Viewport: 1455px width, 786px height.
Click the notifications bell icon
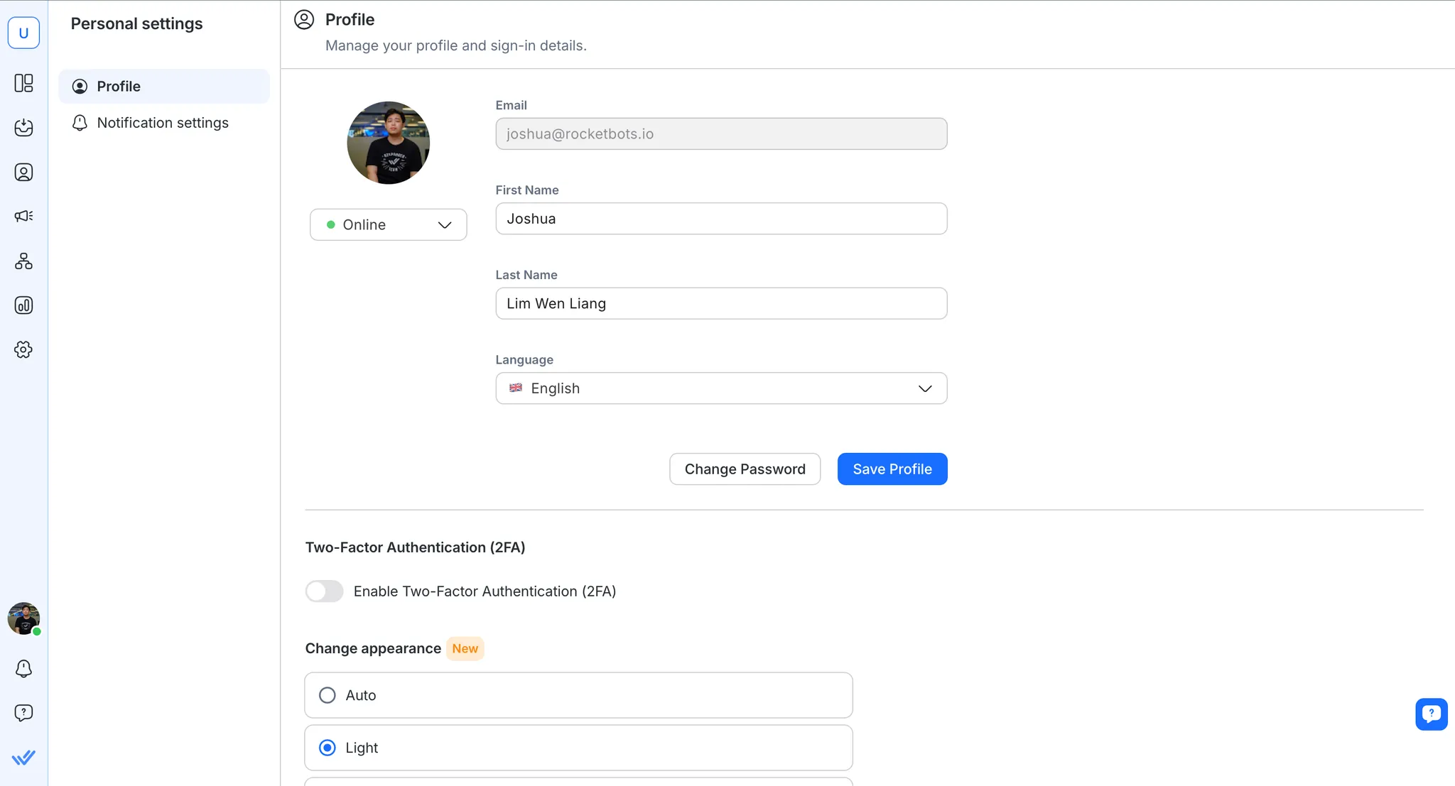[x=23, y=668]
